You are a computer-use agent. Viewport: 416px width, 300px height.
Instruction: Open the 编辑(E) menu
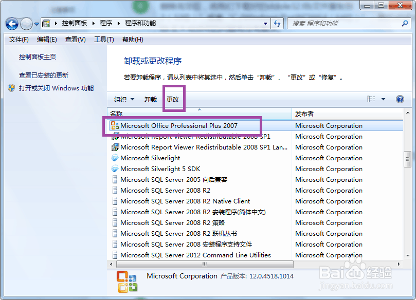click(47, 40)
